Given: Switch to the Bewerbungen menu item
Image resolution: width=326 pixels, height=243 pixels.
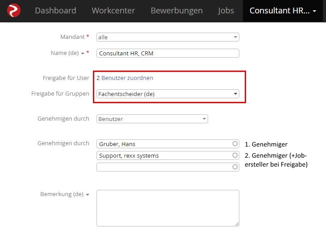Looking at the screenshot, I should (177, 11).
